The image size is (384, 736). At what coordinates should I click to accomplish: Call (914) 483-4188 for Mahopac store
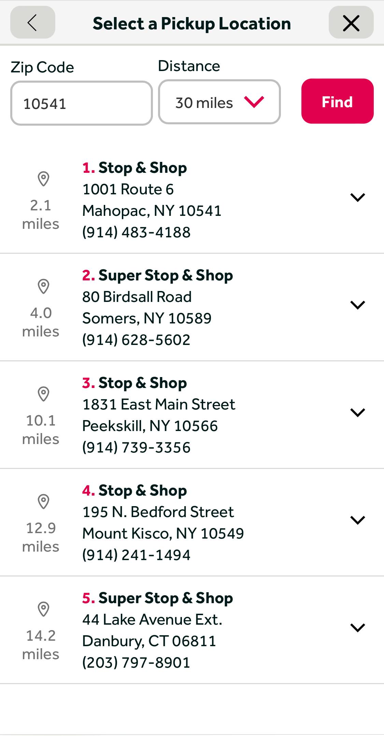tap(136, 232)
